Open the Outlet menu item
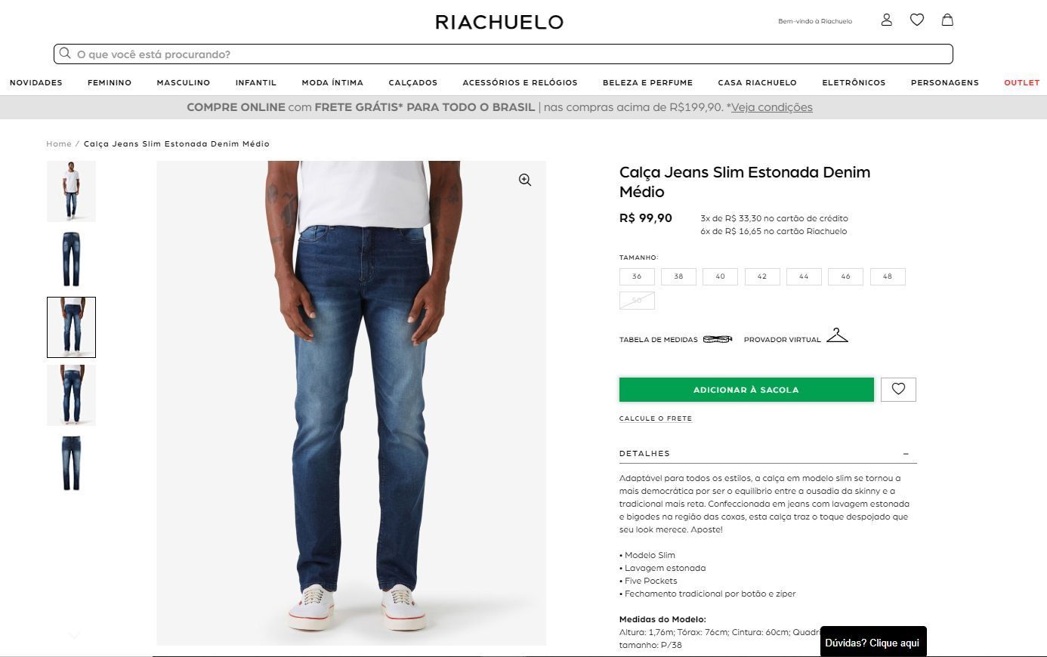This screenshot has width=1047, height=657. (x=1022, y=82)
